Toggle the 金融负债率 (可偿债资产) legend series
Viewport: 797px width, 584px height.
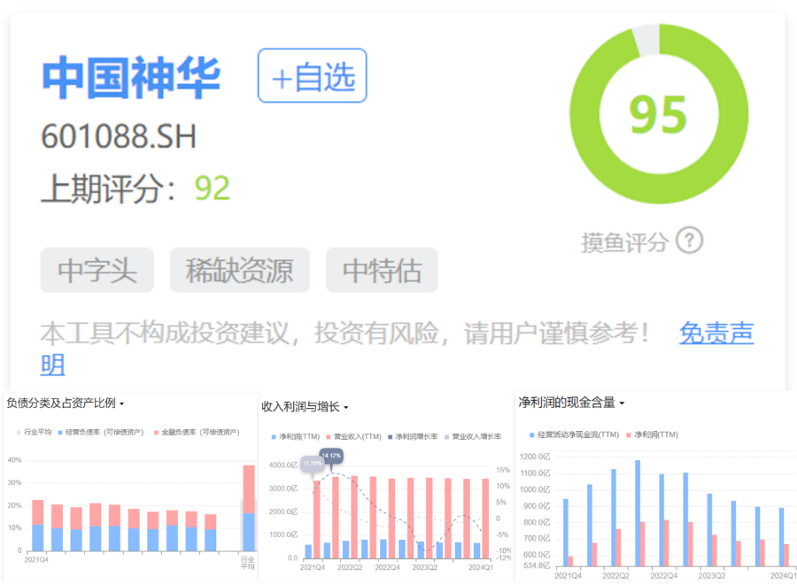(197, 432)
